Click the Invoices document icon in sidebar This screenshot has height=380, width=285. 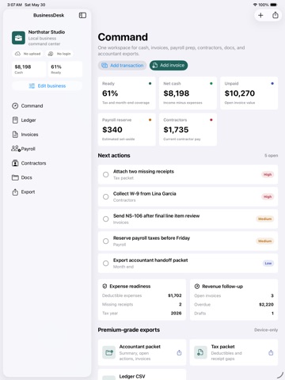(x=15, y=135)
